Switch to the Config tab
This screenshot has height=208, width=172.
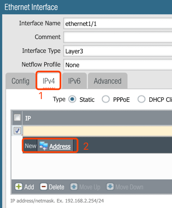20,81
